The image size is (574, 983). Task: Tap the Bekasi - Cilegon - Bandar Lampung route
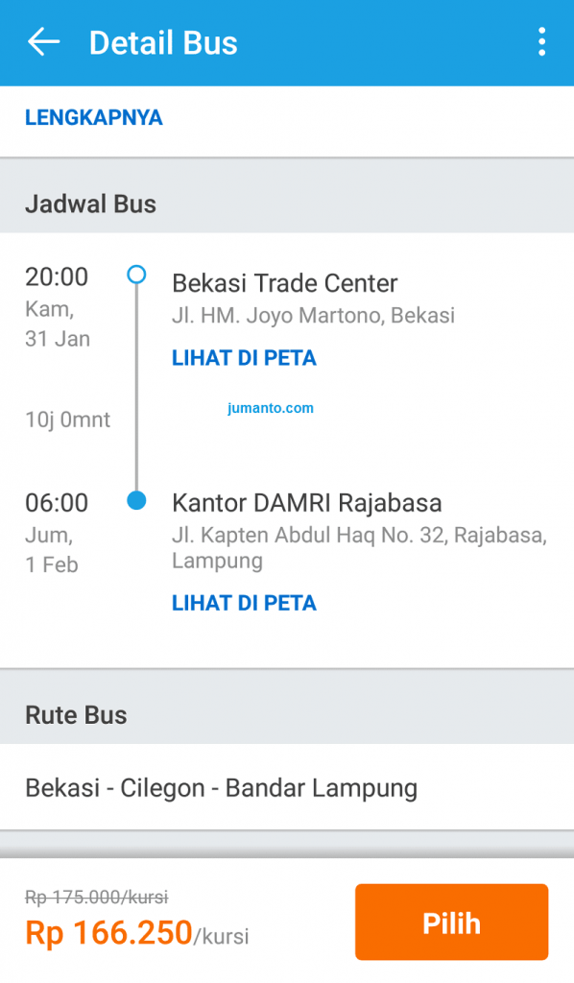click(221, 788)
